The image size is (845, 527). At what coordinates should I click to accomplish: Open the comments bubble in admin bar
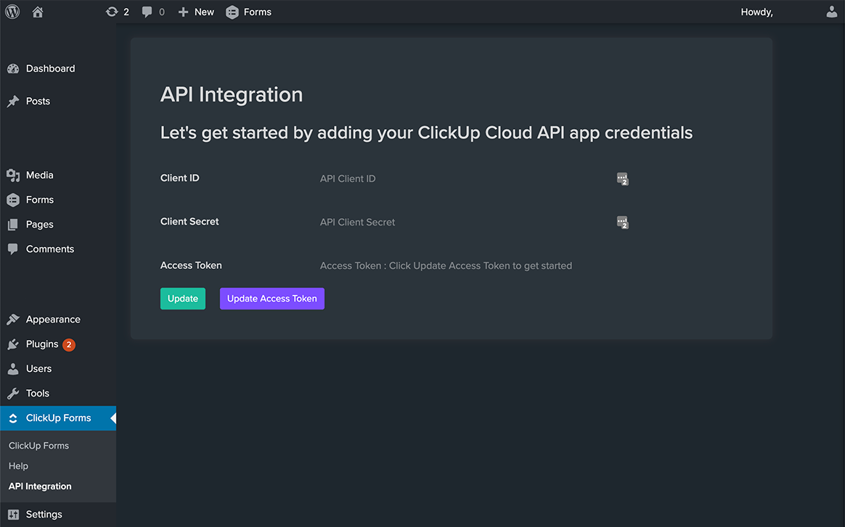pos(147,12)
